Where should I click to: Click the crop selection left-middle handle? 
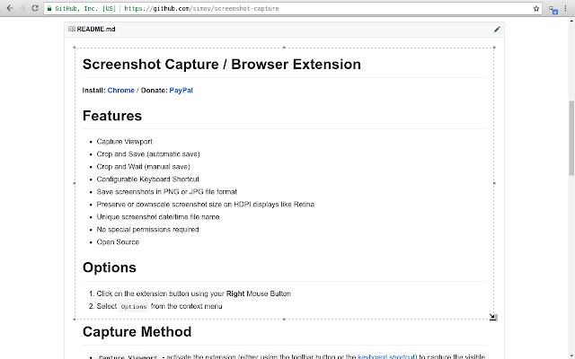(x=75, y=183)
